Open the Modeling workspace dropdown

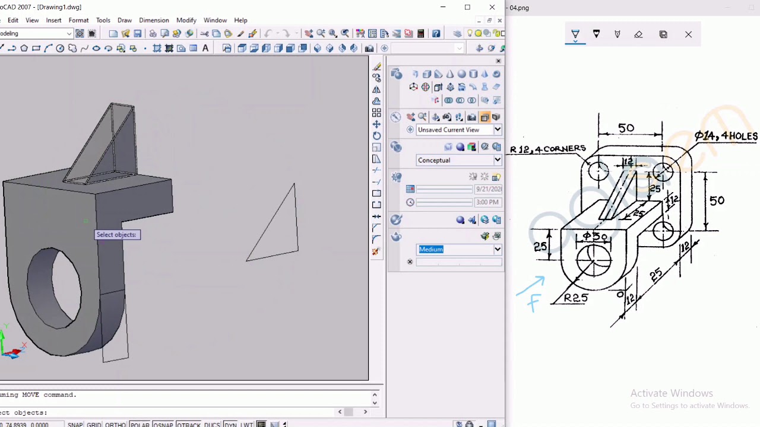[69, 33]
